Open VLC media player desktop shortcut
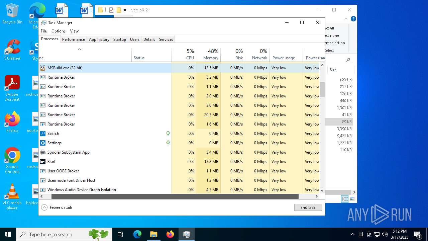 pos(12,196)
